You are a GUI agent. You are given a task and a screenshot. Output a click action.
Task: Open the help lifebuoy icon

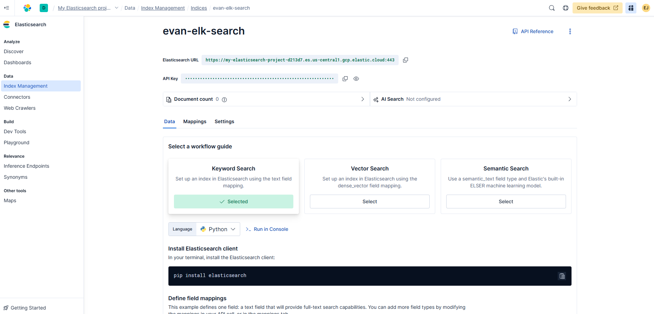566,8
